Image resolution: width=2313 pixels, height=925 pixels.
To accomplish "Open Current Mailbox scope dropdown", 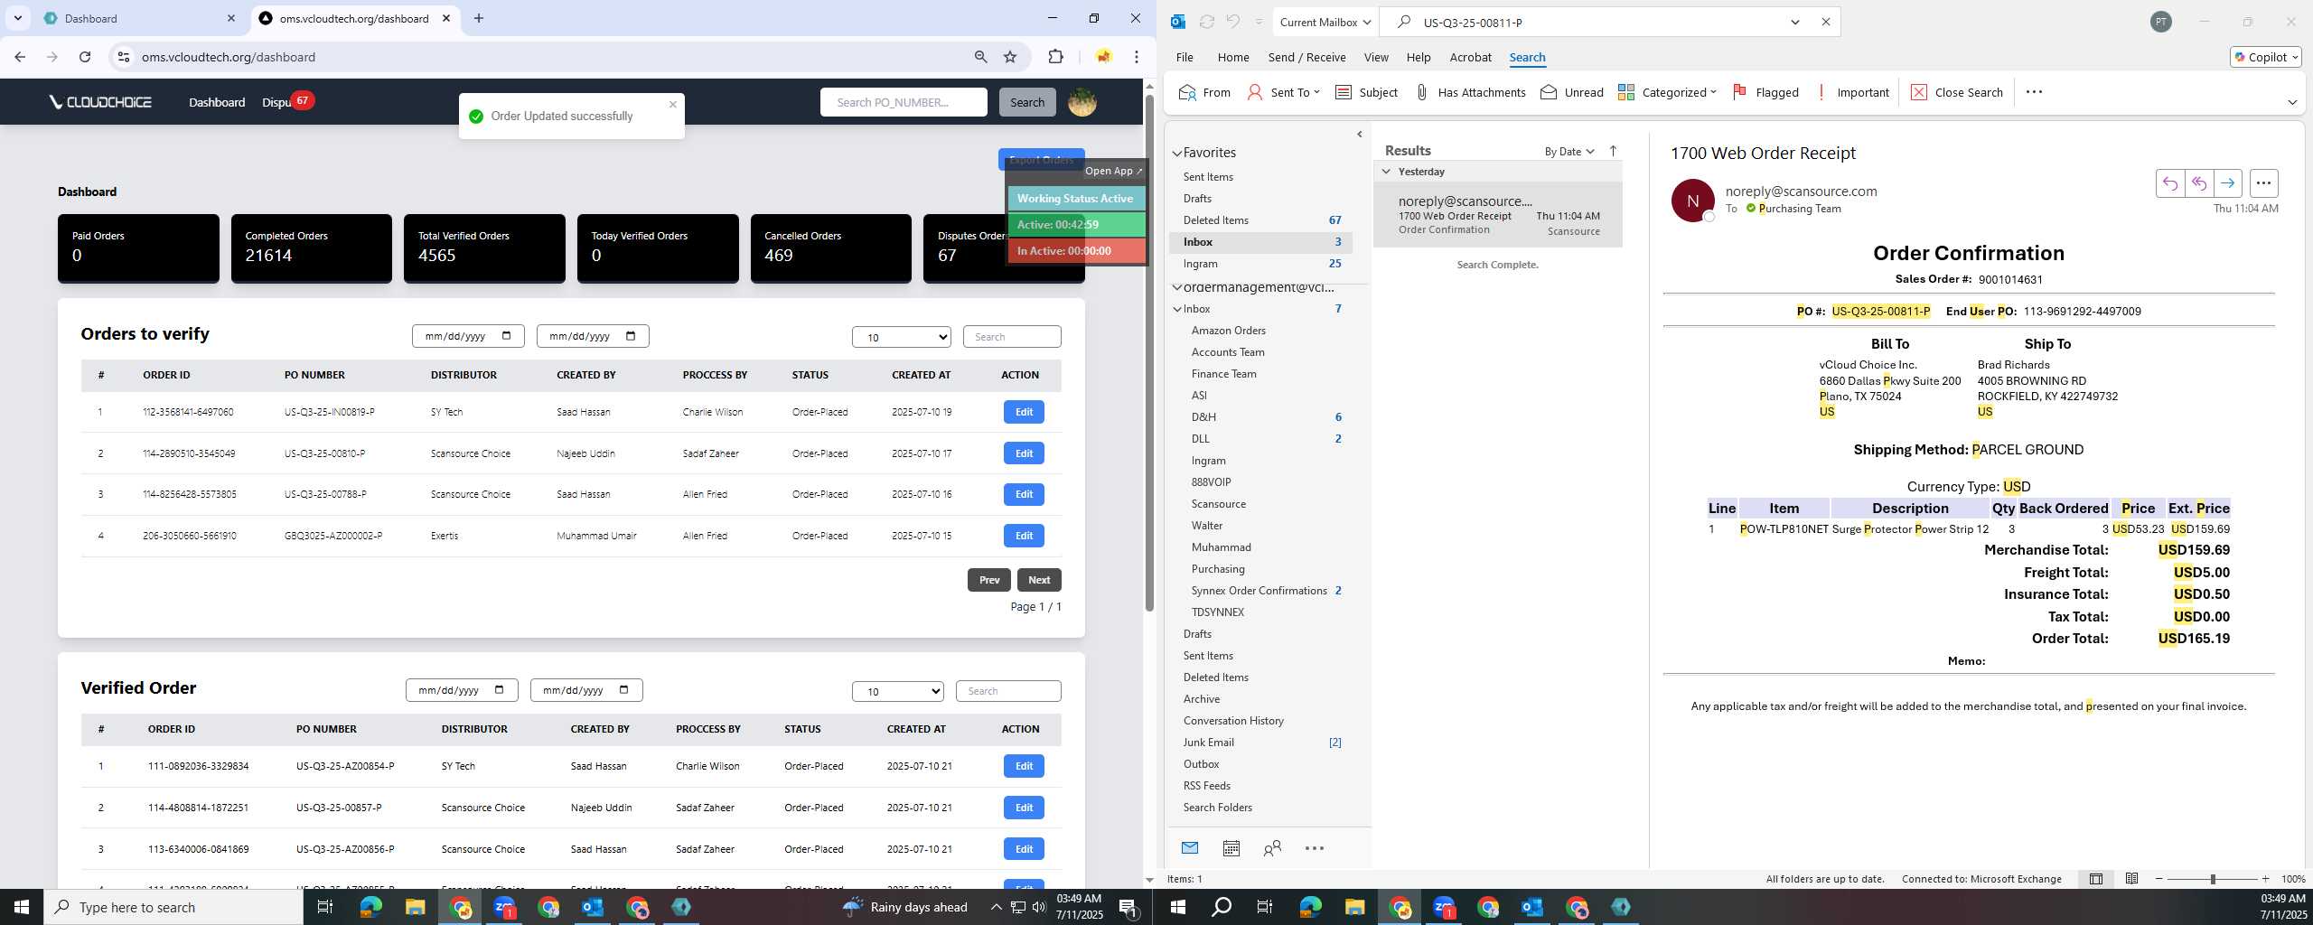I will 1325,22.
